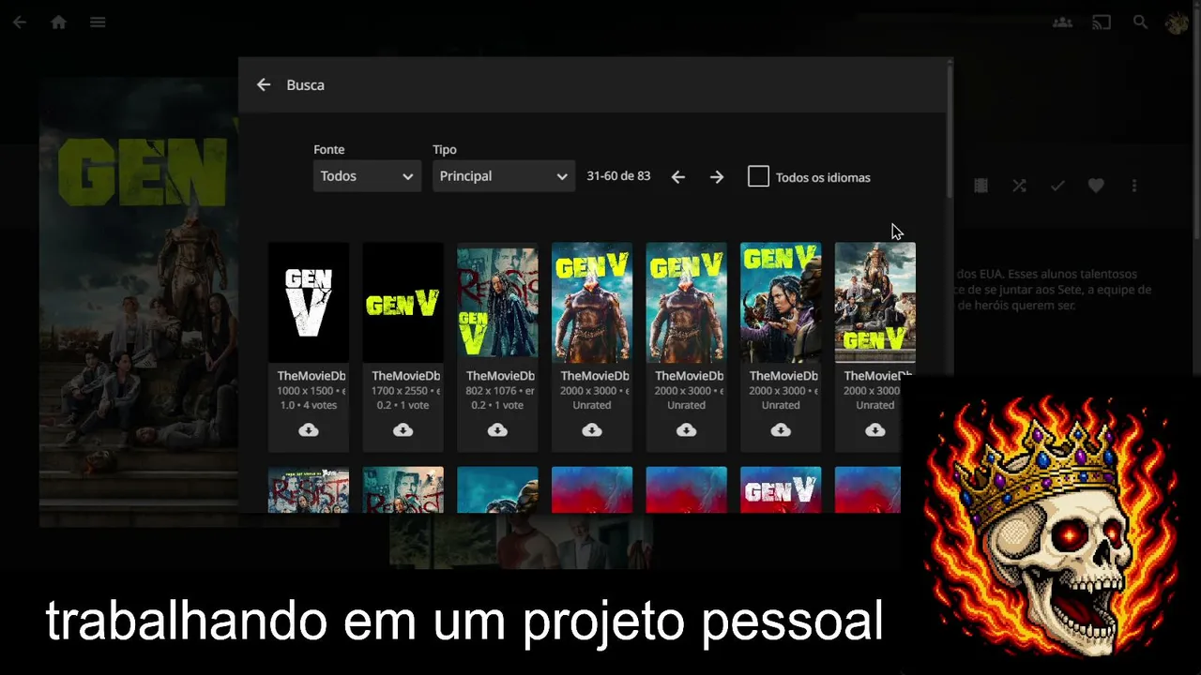Toggle the mark-played checkmark behind the dialog
The height and width of the screenshot is (675, 1201).
[1057, 186]
